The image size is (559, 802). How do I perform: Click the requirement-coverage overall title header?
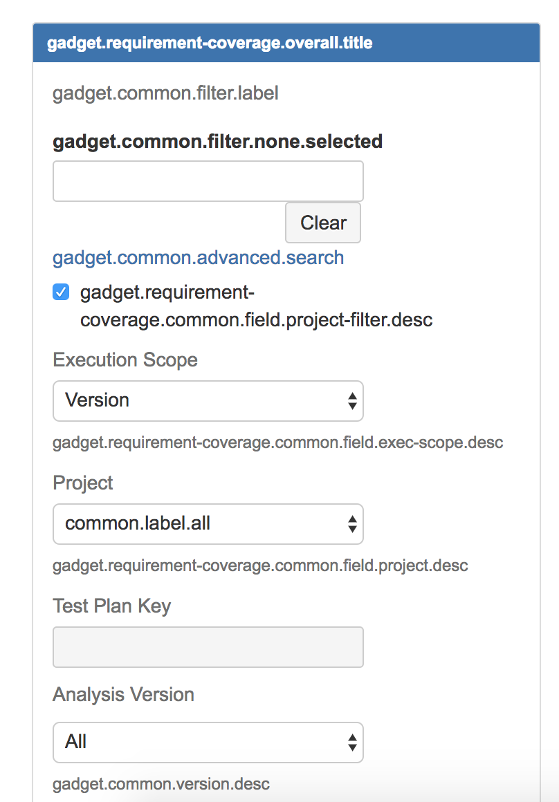[x=210, y=44]
